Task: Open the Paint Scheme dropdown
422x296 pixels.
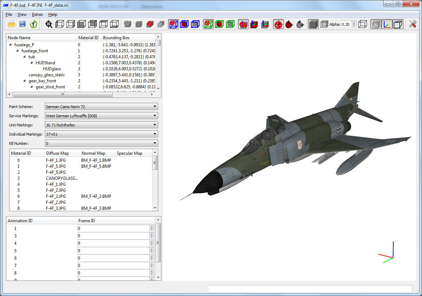Action: [101, 107]
